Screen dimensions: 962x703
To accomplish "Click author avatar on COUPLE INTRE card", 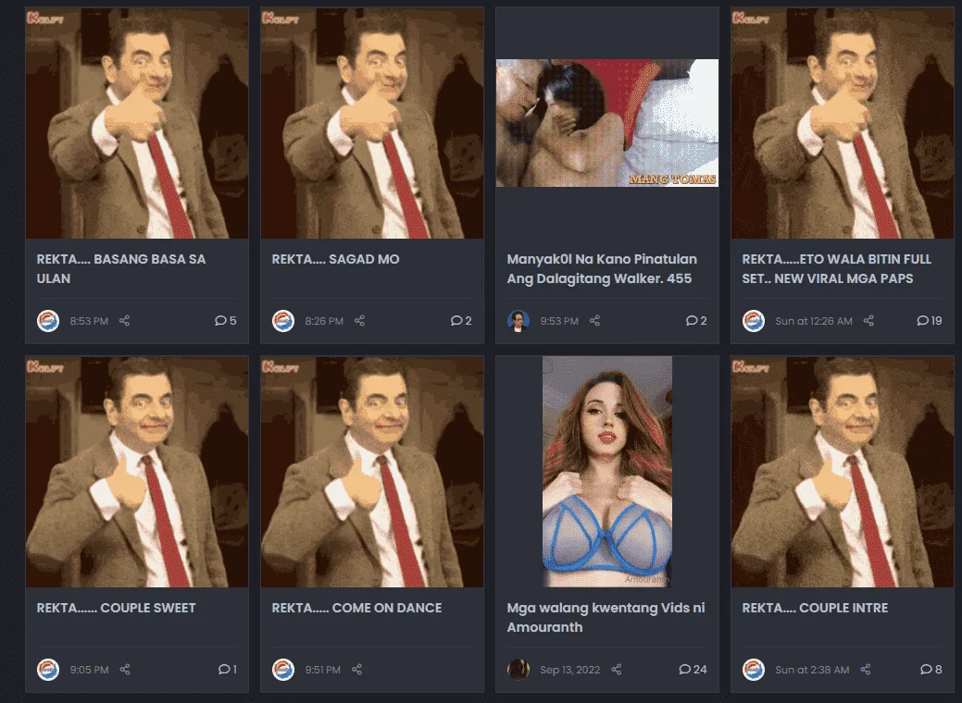I will coord(754,670).
